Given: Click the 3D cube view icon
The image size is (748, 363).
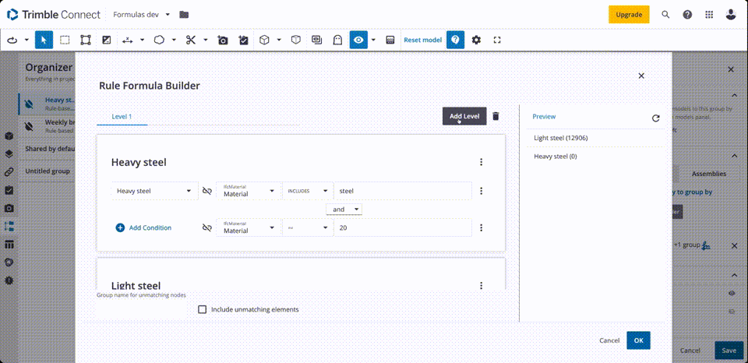Looking at the screenshot, I should pyautogui.click(x=264, y=40).
